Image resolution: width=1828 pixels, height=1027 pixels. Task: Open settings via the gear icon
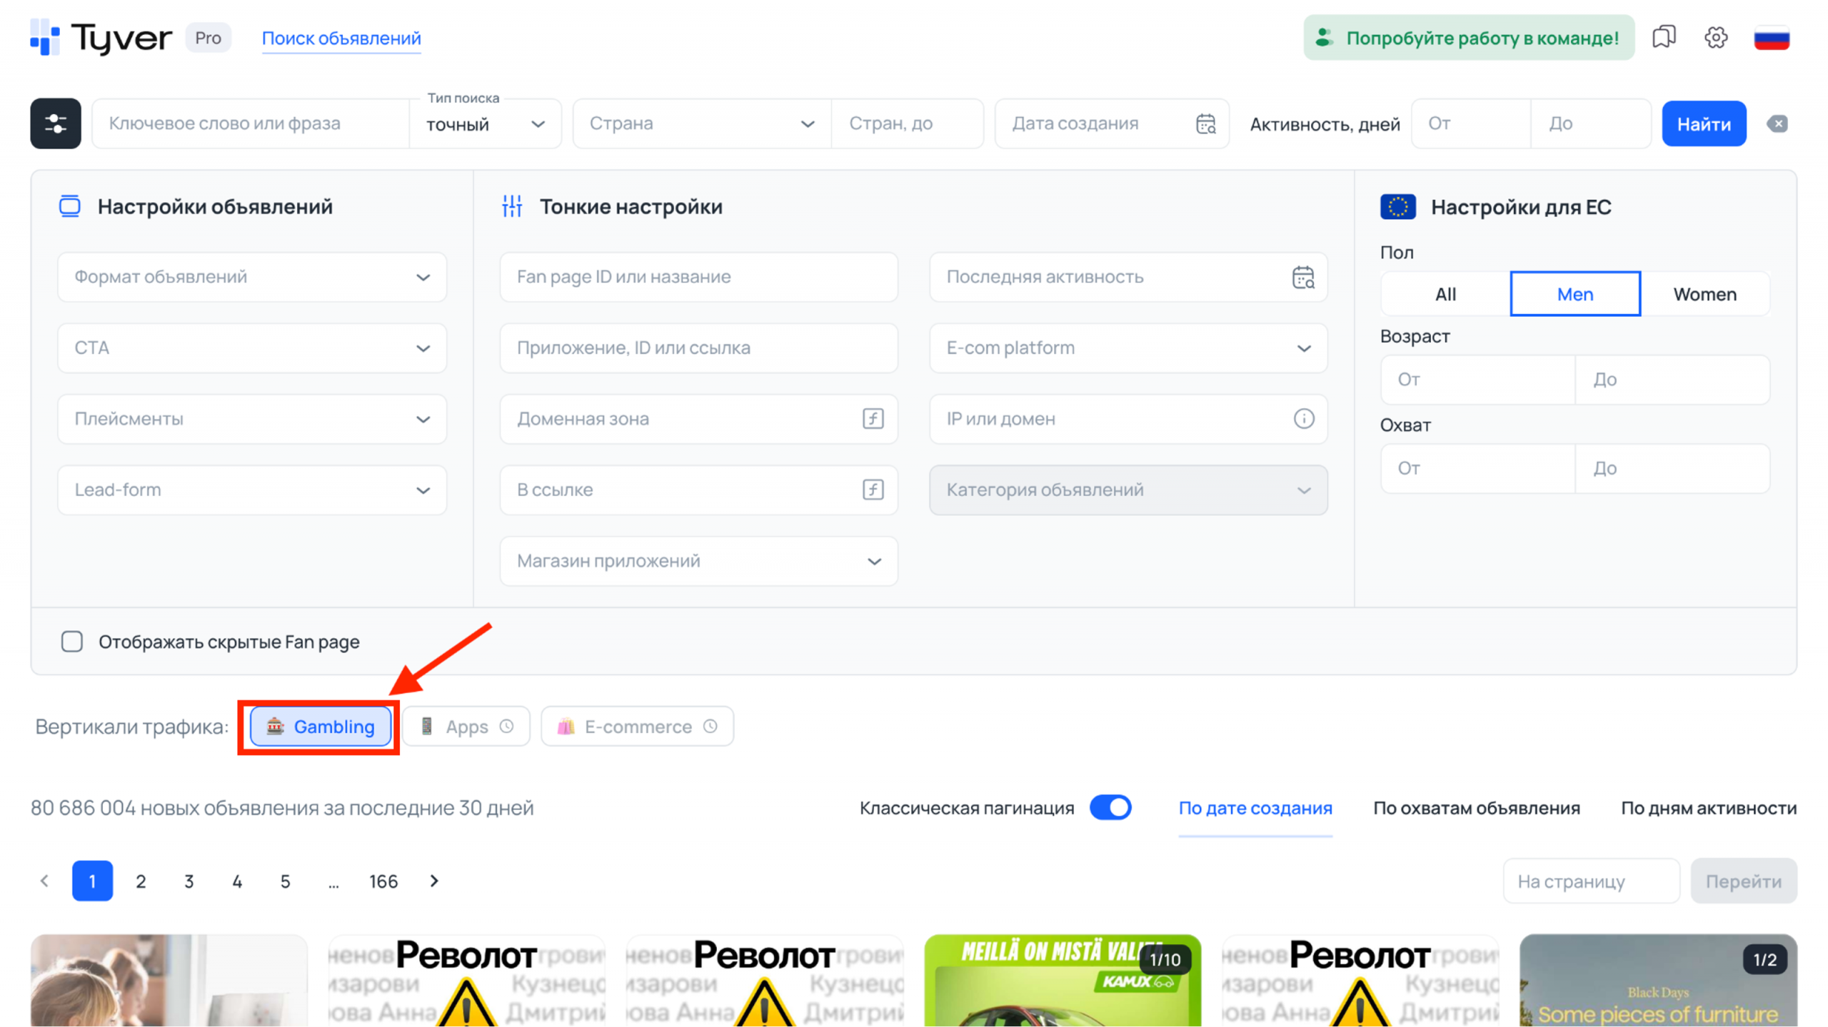[1715, 37]
